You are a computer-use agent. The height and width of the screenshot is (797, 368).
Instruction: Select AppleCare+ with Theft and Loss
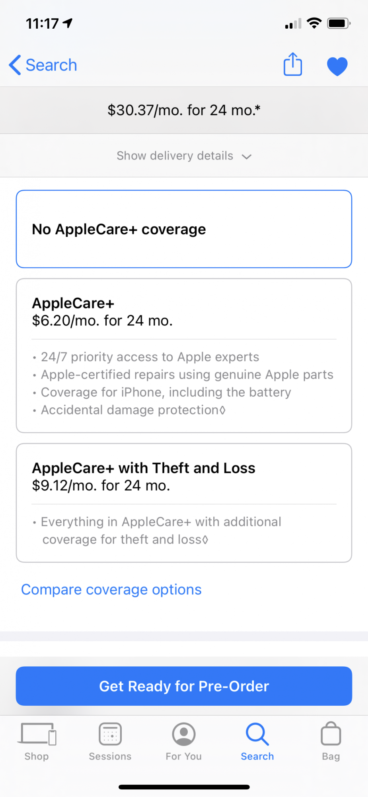pyautogui.click(x=184, y=503)
